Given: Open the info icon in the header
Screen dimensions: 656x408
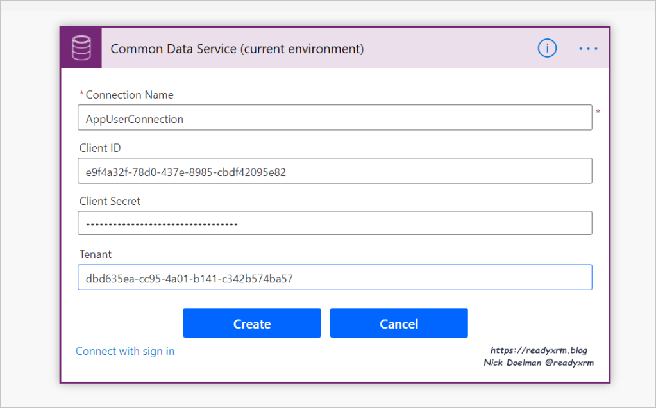Looking at the screenshot, I should (x=547, y=48).
